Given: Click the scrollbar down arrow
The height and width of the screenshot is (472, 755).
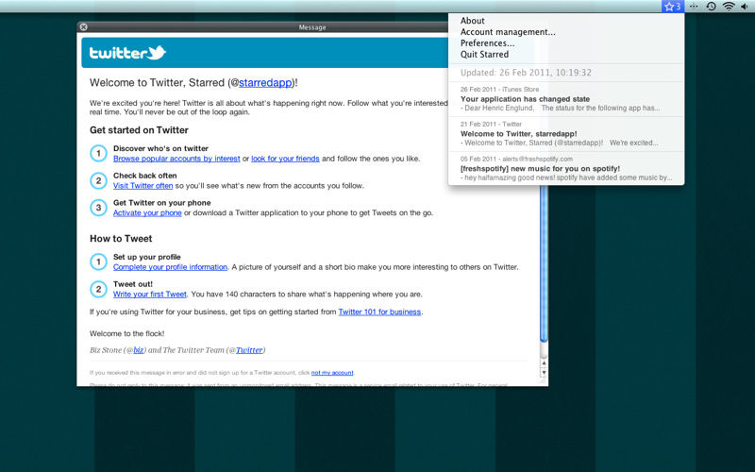Looking at the screenshot, I should coord(544,372).
